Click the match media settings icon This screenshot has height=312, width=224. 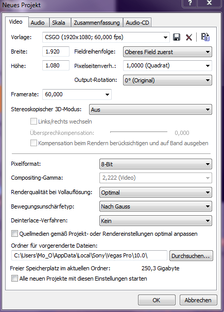click(205, 37)
